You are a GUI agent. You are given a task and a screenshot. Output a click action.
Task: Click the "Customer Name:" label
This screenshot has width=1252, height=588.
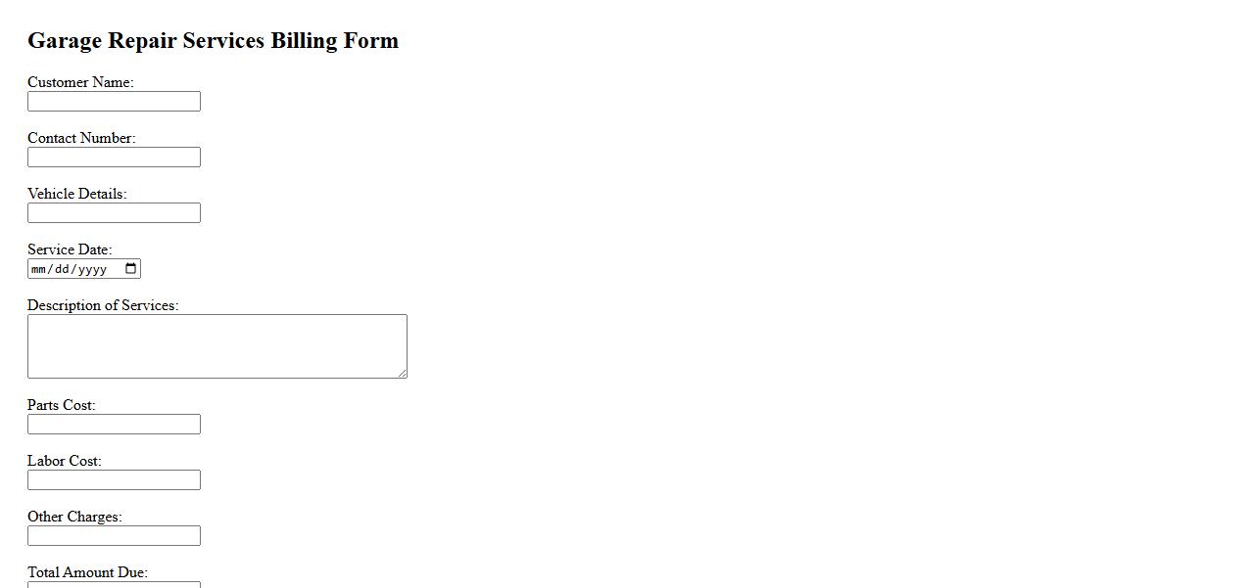point(80,82)
